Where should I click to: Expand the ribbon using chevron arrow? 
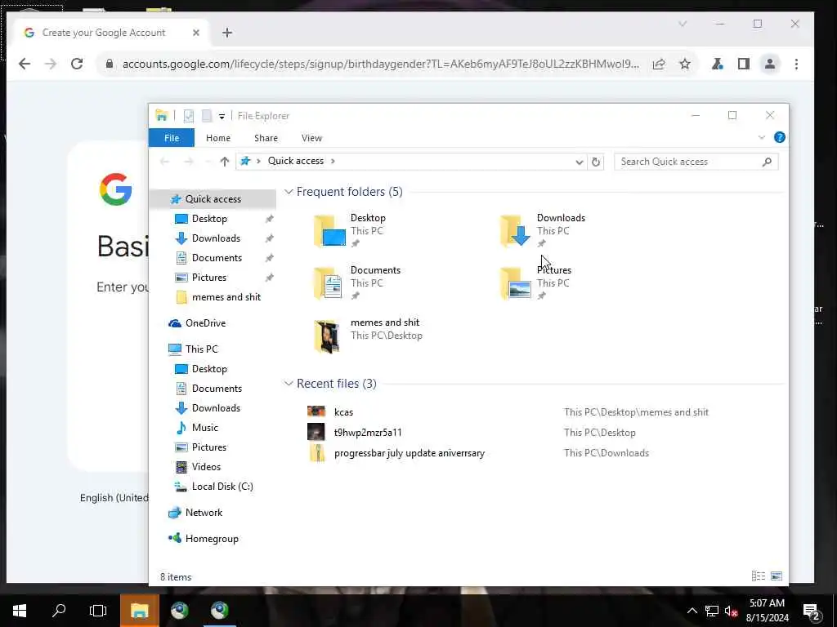tap(762, 137)
